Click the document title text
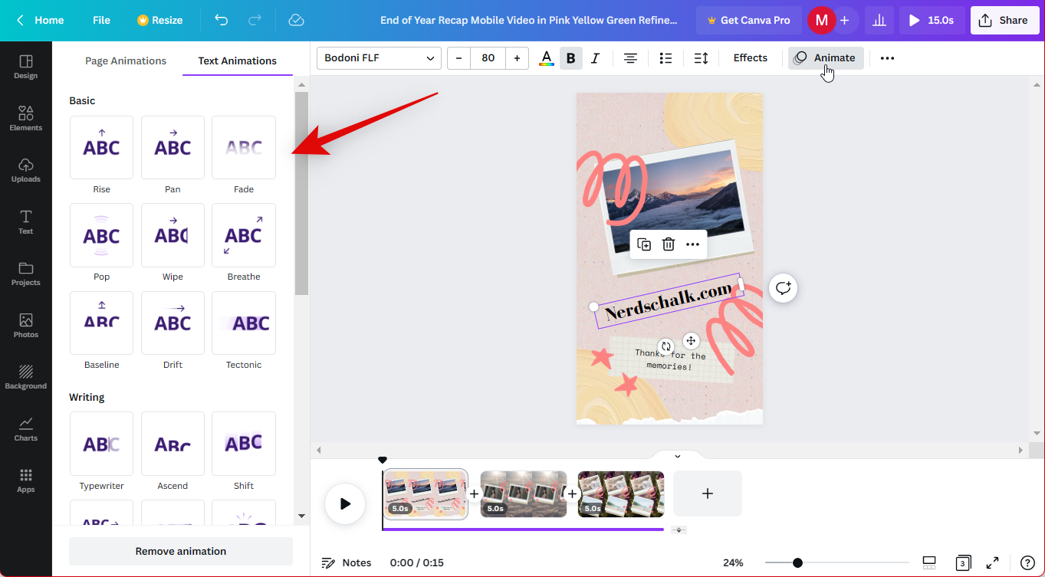1045x577 pixels. (529, 21)
